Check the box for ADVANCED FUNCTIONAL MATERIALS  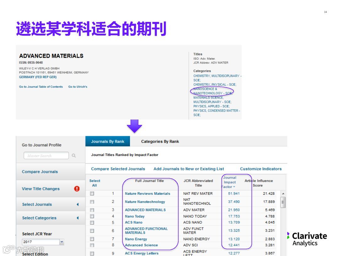pos(92,231)
